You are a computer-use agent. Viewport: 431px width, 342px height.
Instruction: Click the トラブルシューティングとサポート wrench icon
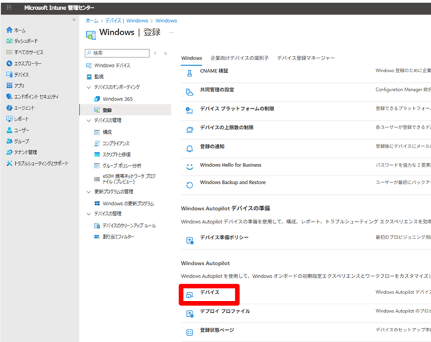(x=9, y=163)
